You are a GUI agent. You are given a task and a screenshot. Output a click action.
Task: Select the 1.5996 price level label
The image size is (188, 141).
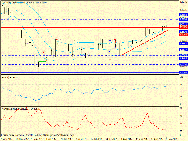(183, 19)
